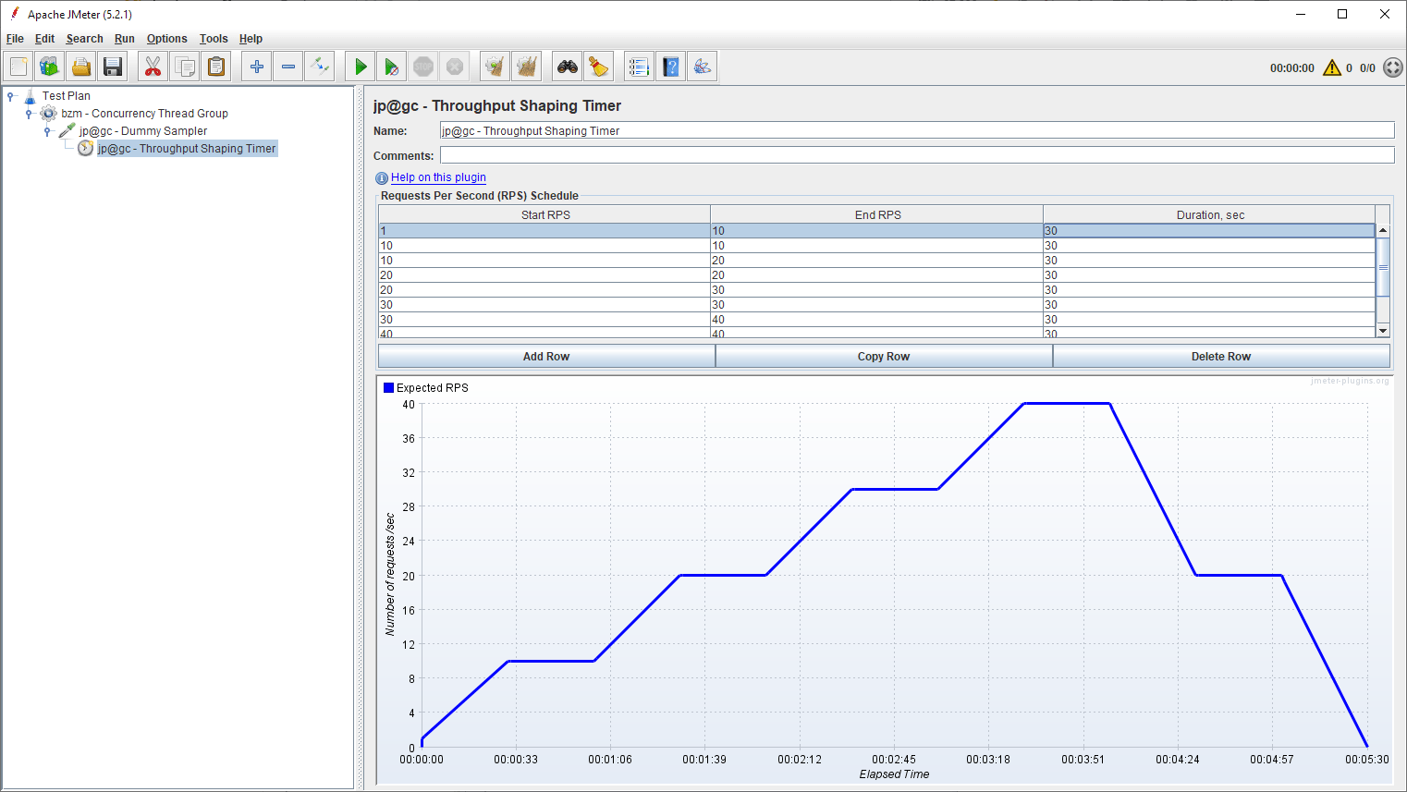1407x792 pixels.
Task: Click the Collapse All minus icon
Action: point(288,67)
